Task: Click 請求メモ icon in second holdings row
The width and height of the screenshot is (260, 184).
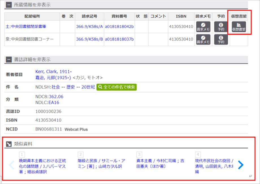Action: point(203,39)
